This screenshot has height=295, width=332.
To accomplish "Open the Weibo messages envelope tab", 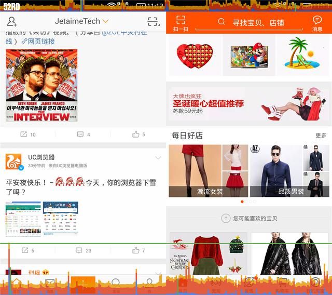I will 50,285.
